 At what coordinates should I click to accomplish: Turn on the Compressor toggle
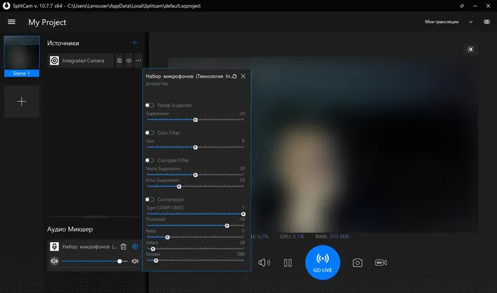150,199
